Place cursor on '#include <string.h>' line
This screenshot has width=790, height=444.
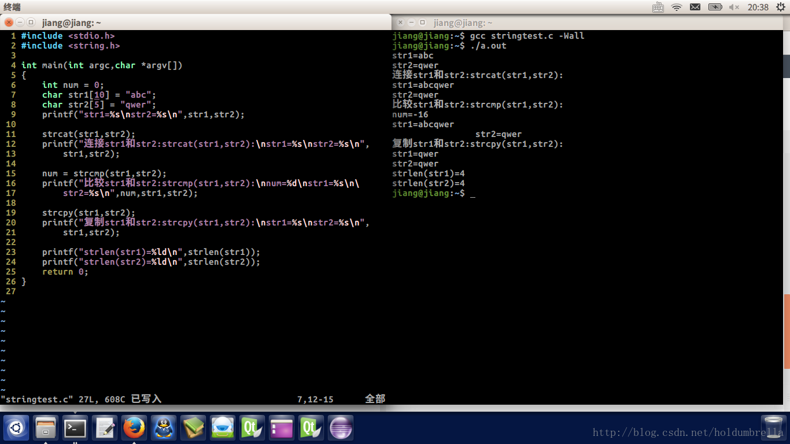[x=71, y=46]
